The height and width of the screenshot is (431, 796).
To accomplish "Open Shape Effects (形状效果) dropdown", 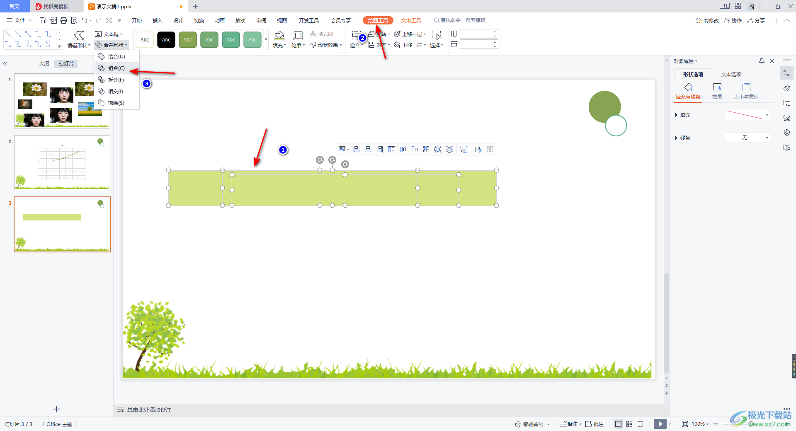I will click(x=326, y=45).
